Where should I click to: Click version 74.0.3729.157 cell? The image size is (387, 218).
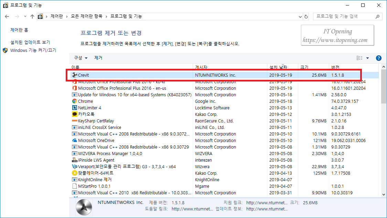345,101
